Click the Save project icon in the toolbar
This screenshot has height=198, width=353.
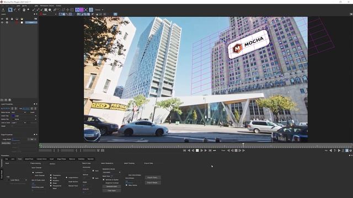(3, 10)
